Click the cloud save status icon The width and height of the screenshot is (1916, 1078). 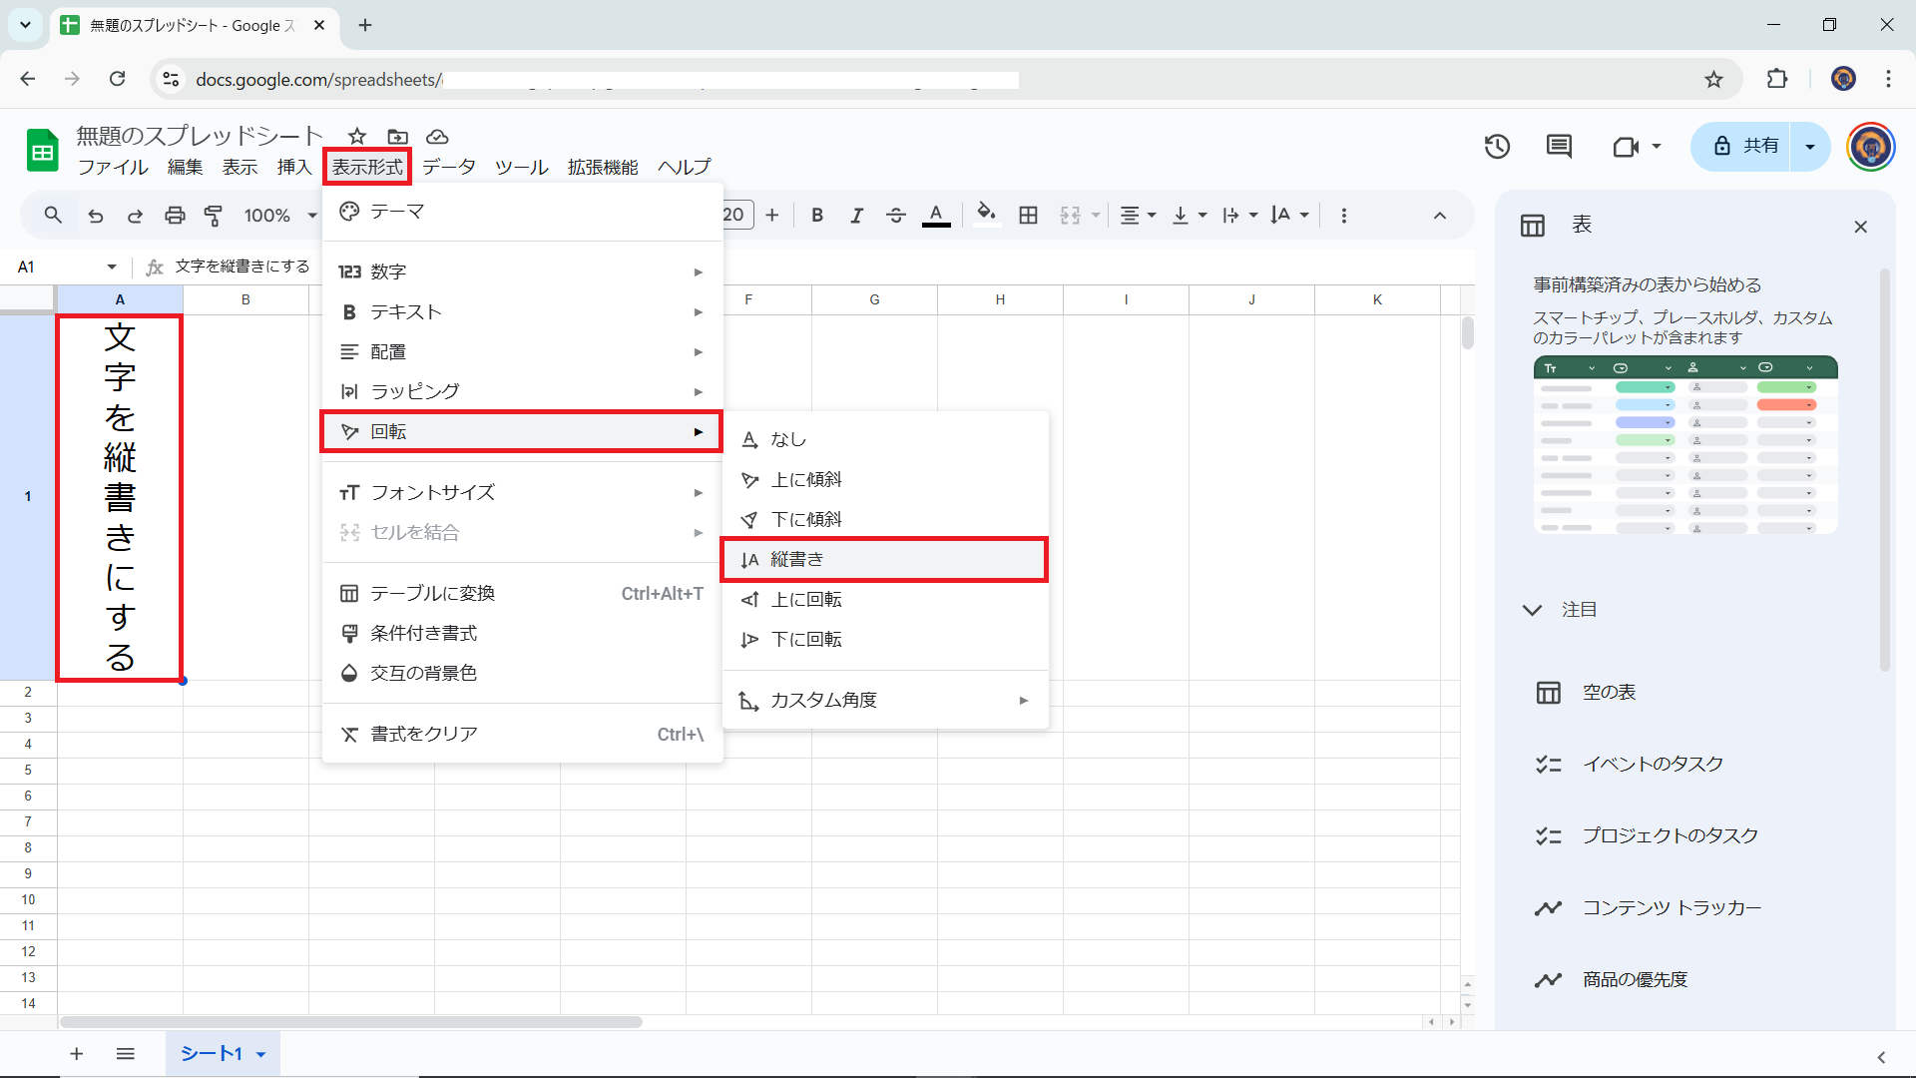click(437, 136)
